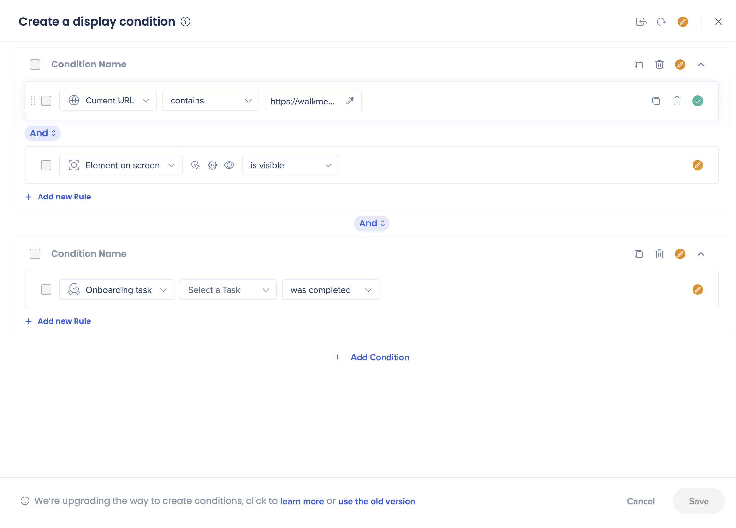
Task: Click the import icon in header
Action: pyautogui.click(x=641, y=22)
